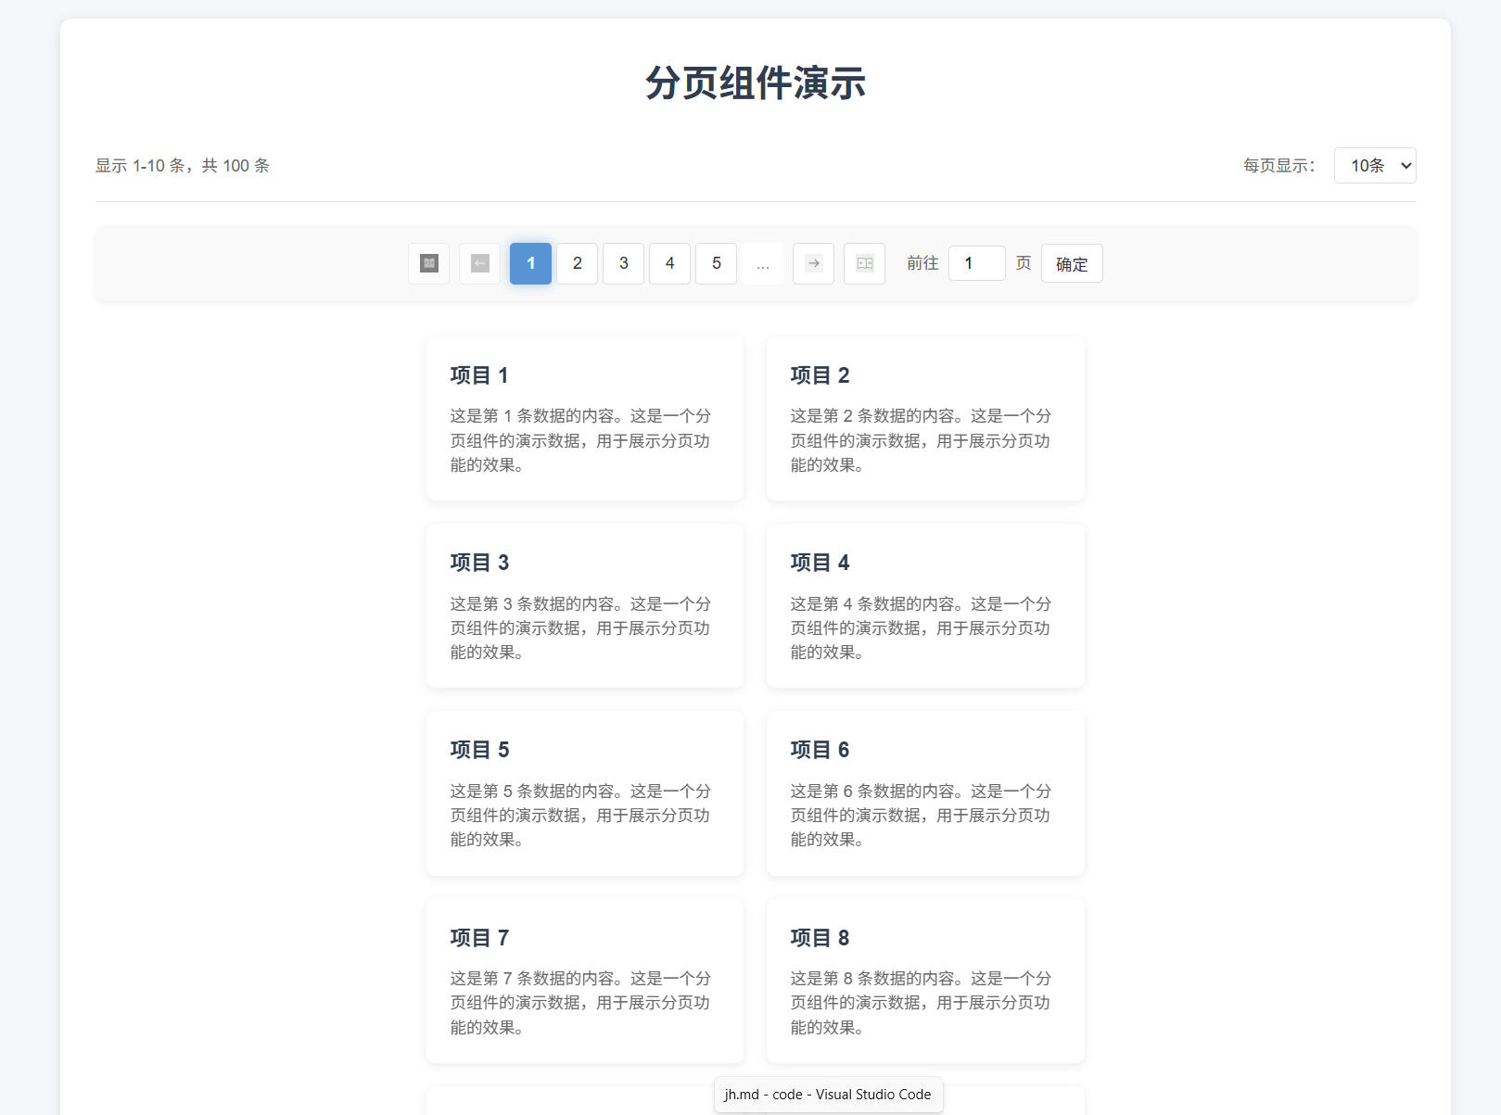Jump to the first page icon
The image size is (1501, 1115).
click(428, 263)
